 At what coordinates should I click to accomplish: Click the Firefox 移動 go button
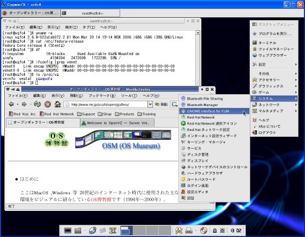(x=162, y=104)
